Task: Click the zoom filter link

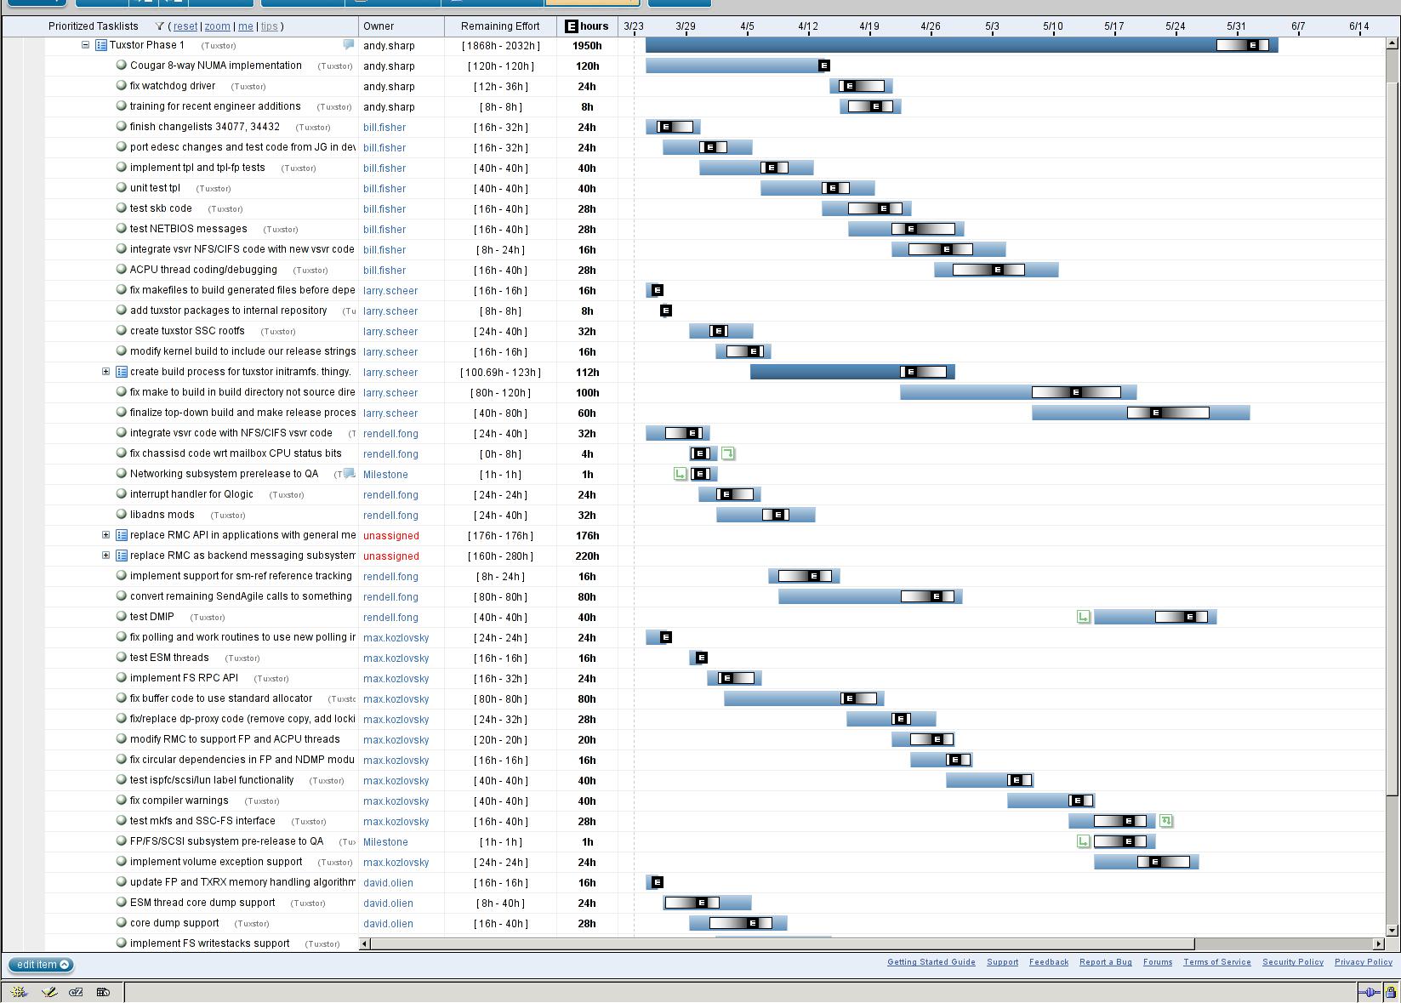Action: click(217, 26)
